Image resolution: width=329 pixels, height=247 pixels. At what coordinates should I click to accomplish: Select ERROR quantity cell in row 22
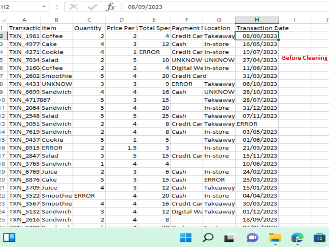coord(89,196)
